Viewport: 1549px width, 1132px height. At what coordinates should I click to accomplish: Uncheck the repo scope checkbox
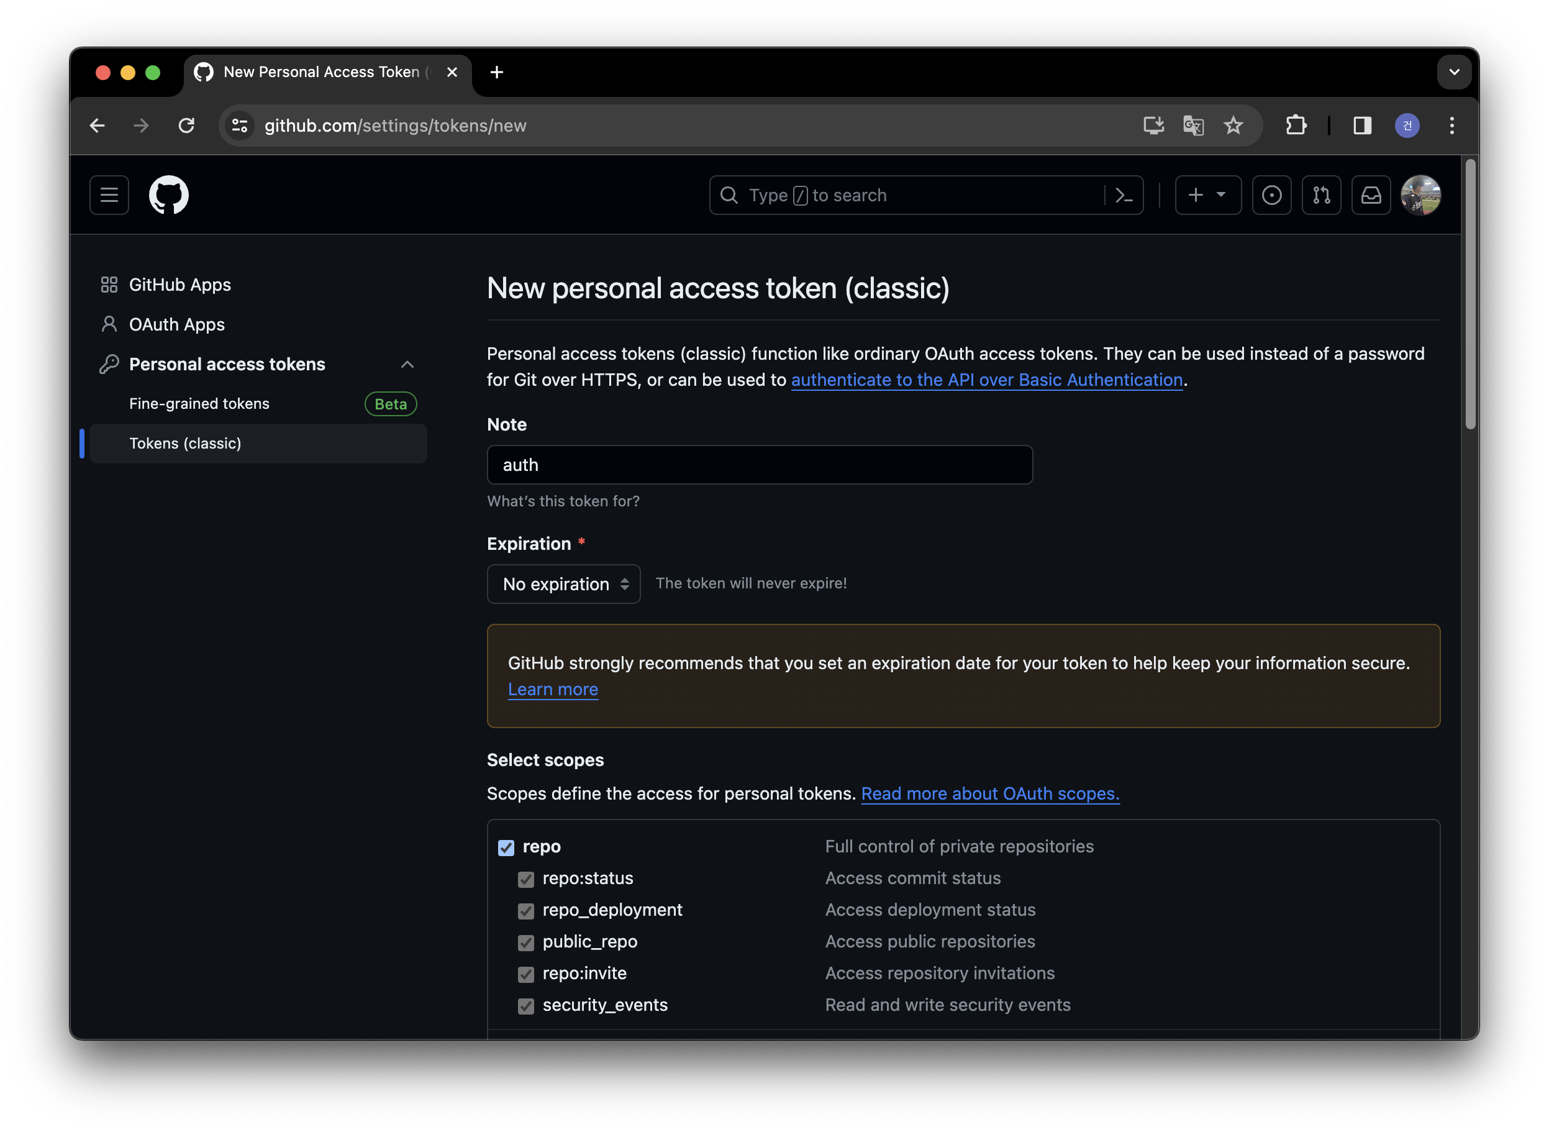506,847
